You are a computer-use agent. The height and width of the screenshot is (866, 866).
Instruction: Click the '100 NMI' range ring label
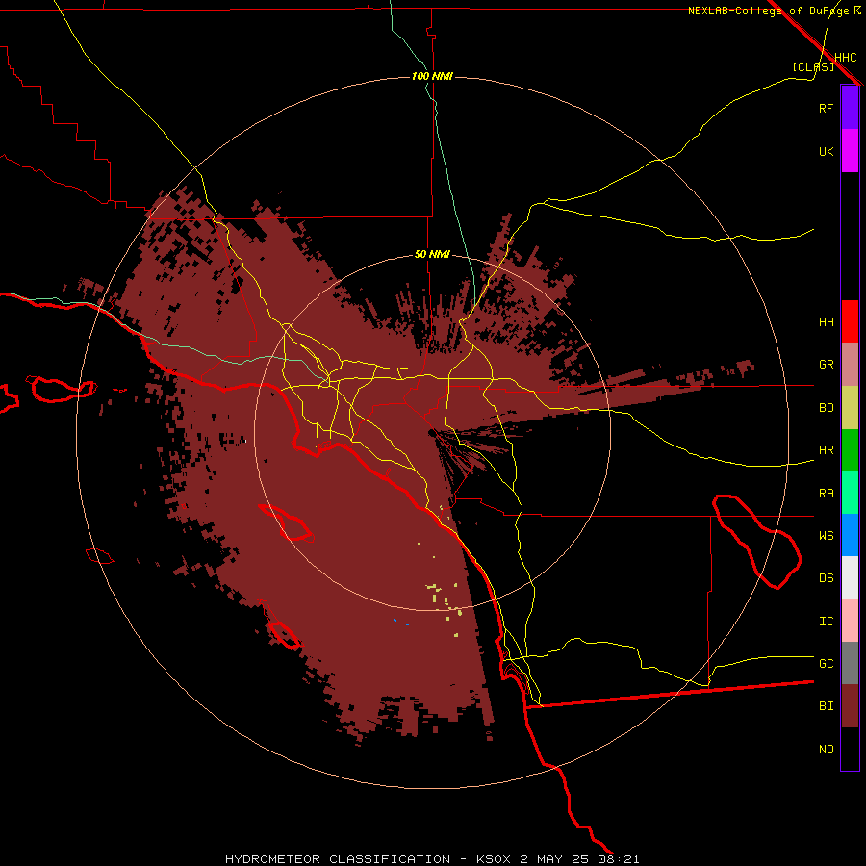pyautogui.click(x=432, y=76)
